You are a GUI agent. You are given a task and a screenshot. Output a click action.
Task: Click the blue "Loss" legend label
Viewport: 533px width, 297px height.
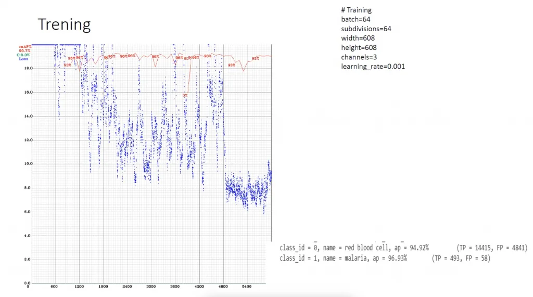(23, 59)
